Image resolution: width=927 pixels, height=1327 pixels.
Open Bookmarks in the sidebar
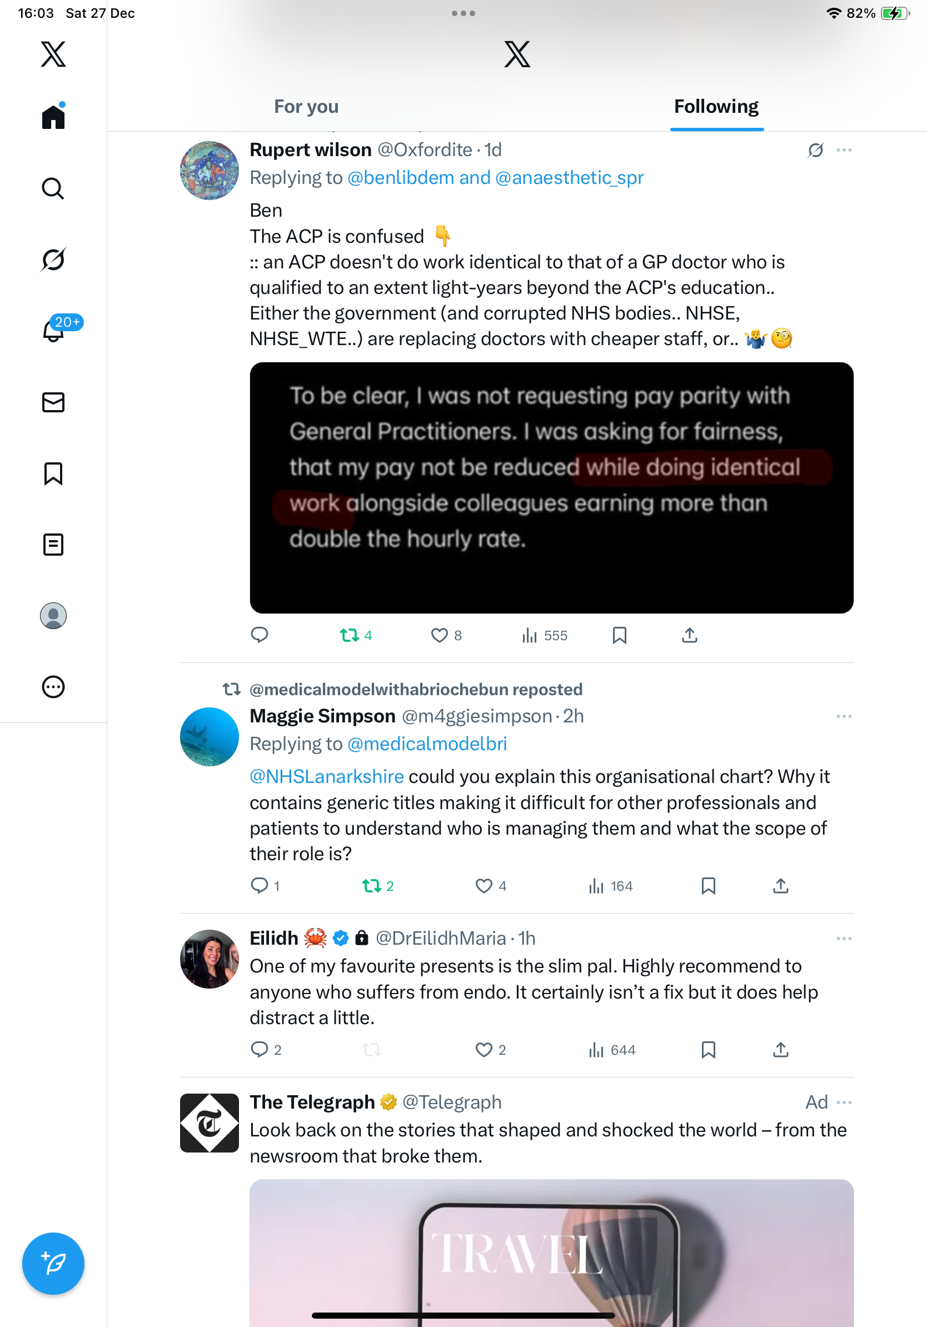click(x=53, y=473)
